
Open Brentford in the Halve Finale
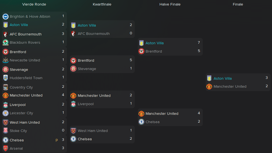tap(154, 51)
